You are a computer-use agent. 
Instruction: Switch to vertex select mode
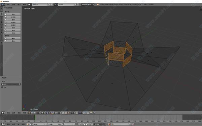(63, 113)
